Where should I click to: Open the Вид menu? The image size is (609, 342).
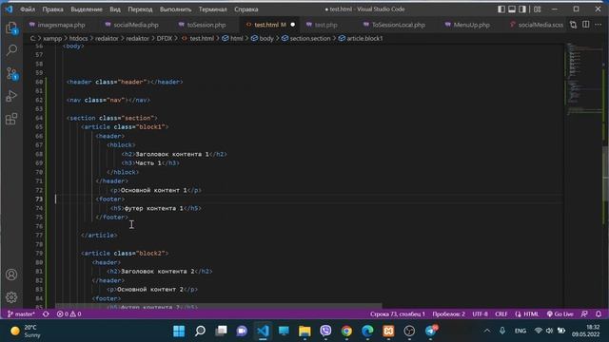(115, 9)
